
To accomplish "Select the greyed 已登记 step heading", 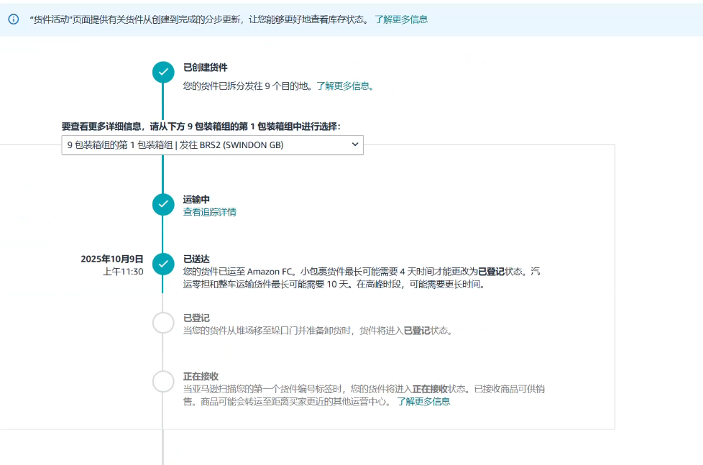I will pos(196,318).
